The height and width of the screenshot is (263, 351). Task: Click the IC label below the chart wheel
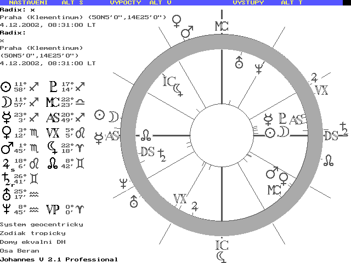[221, 245]
